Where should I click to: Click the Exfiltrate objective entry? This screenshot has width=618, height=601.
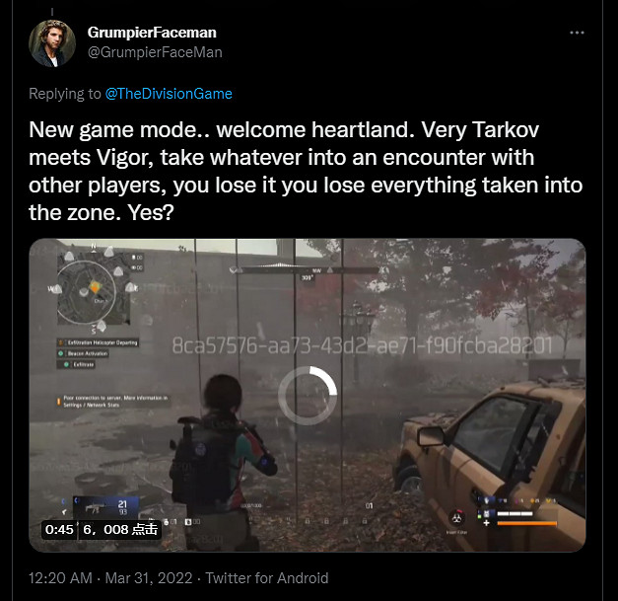click(x=79, y=364)
